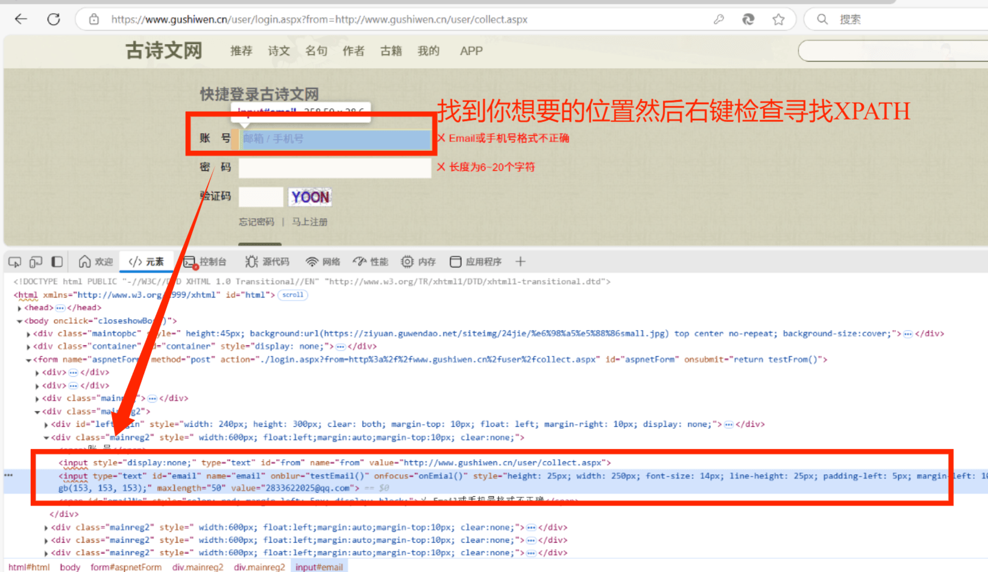Activate DevTools inspect element picker icon
The image size is (988, 572).
click(14, 262)
